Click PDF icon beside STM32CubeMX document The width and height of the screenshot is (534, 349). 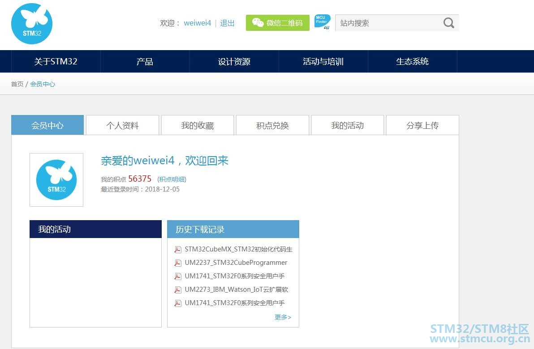pos(178,250)
